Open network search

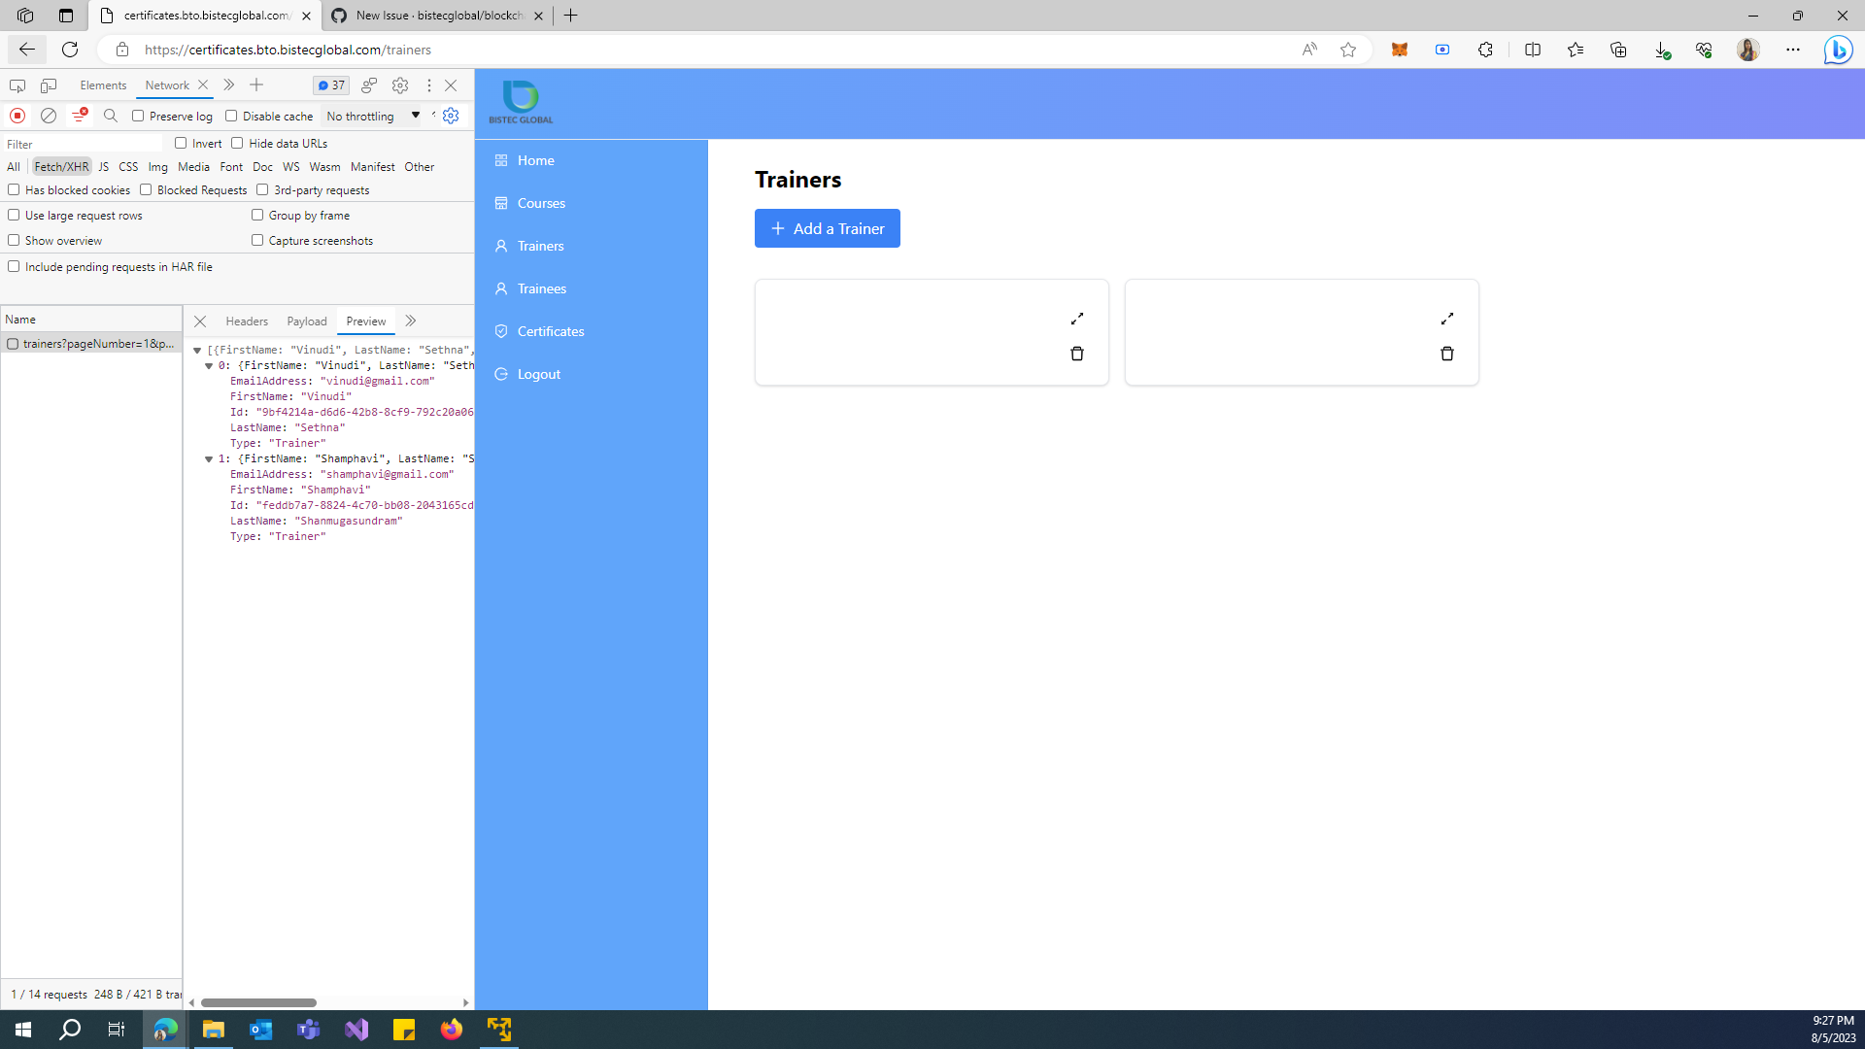click(110, 116)
